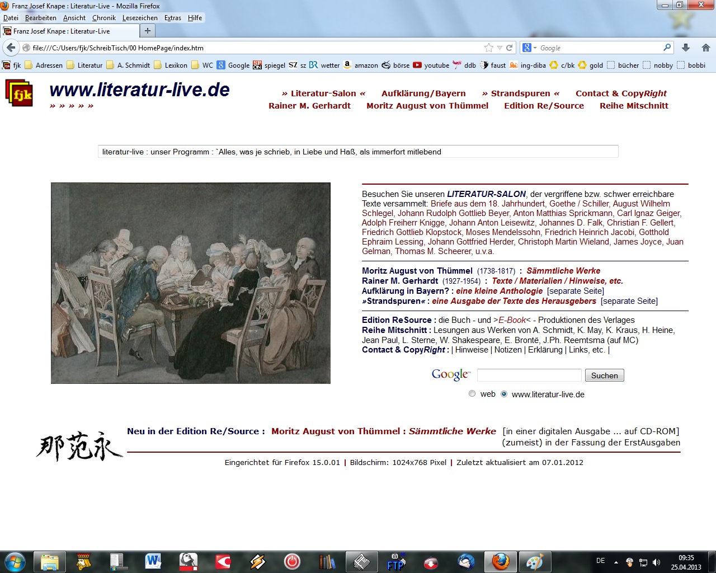Switch to the Firefox taskbar icon

(x=500, y=561)
